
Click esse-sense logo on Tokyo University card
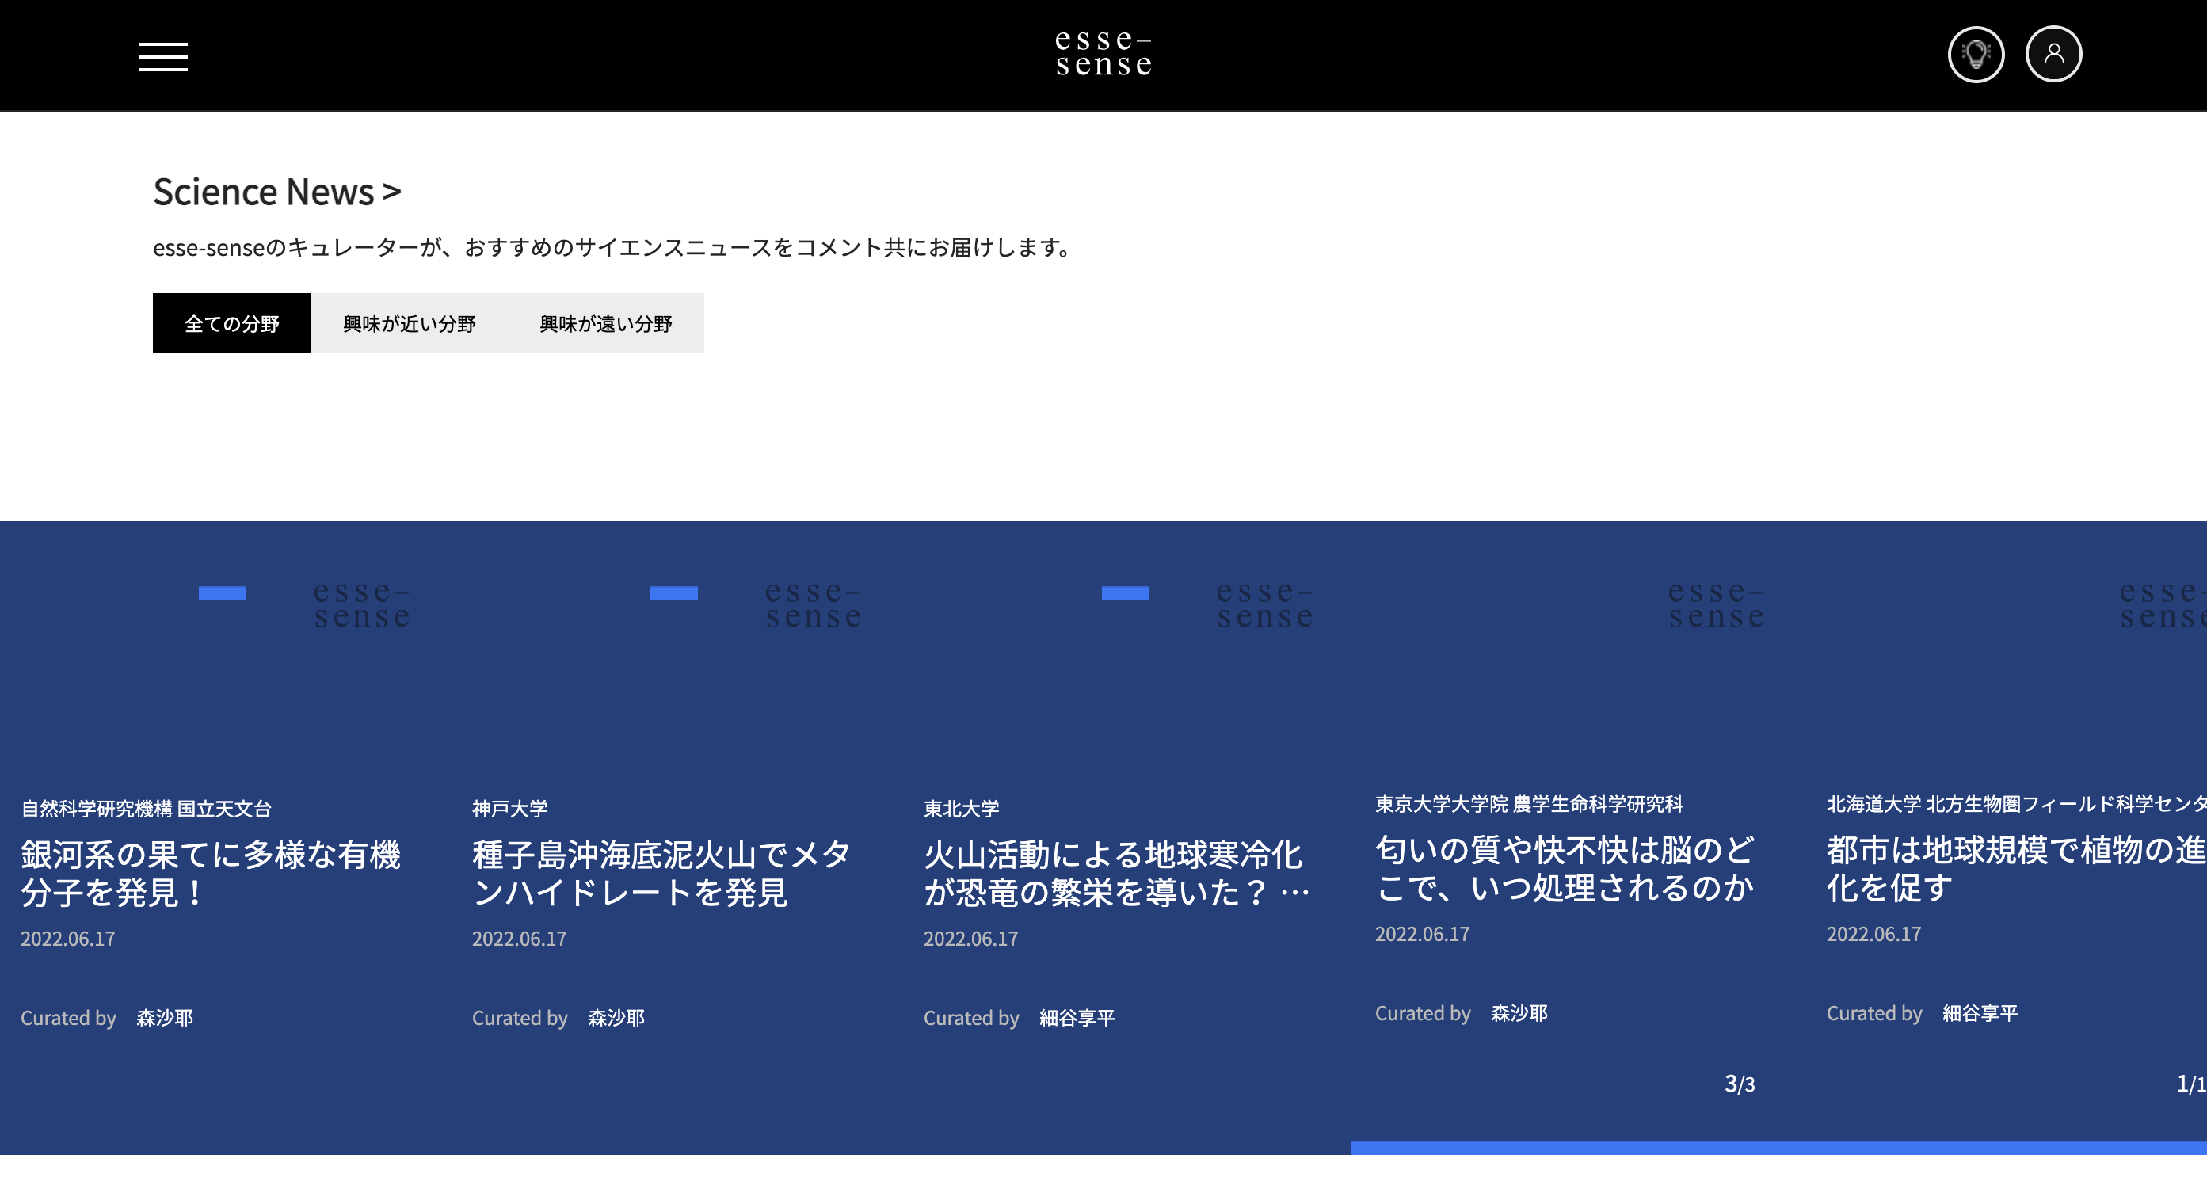coord(1715,604)
